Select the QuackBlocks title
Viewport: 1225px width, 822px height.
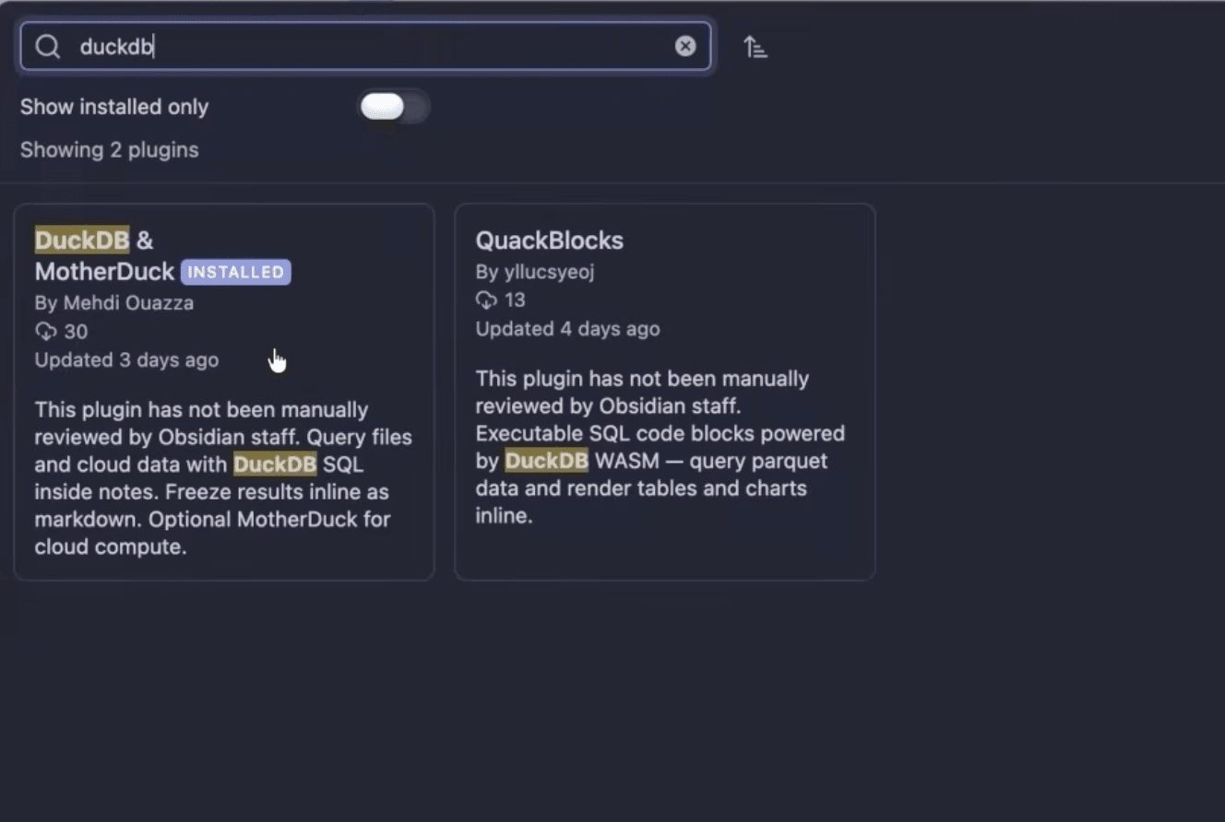(550, 241)
